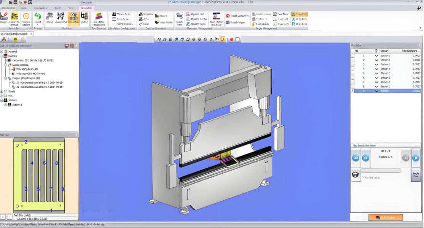Step to previous hit in simulation
The width and height of the screenshot is (424, 228).
tap(366, 158)
